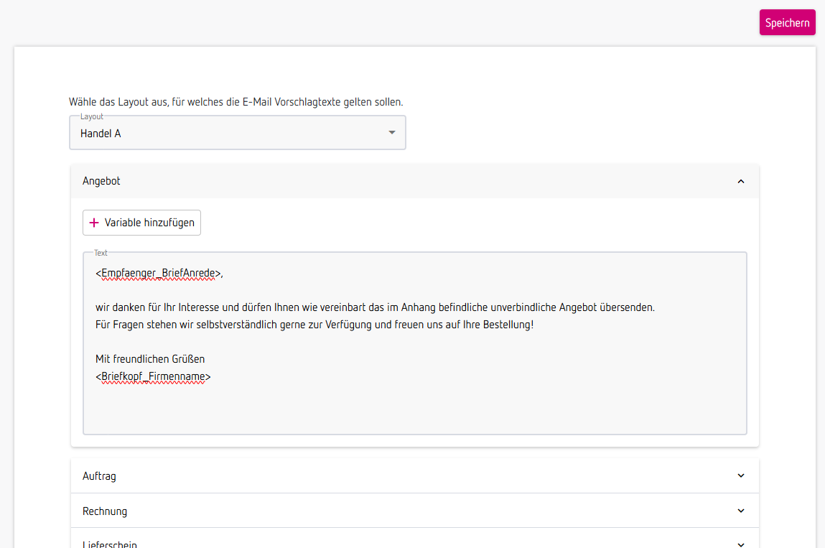Click the line starting 'Für Fragen stehen wir'
Viewport: 825px width, 548px height.
click(314, 325)
